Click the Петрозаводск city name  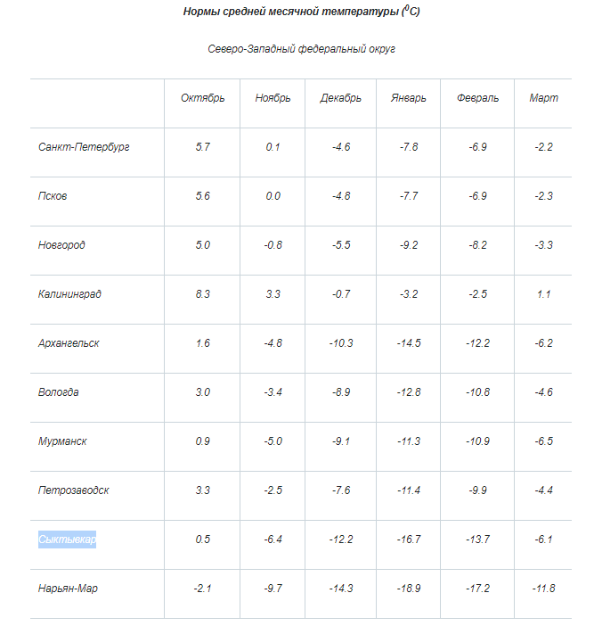point(74,490)
